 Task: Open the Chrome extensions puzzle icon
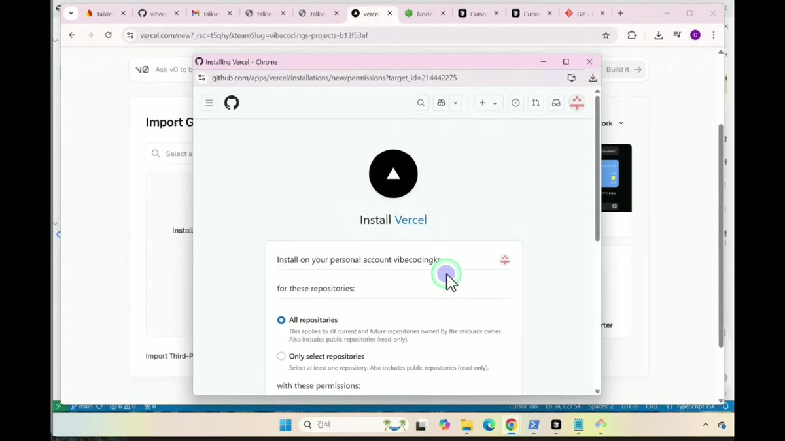[x=631, y=35]
